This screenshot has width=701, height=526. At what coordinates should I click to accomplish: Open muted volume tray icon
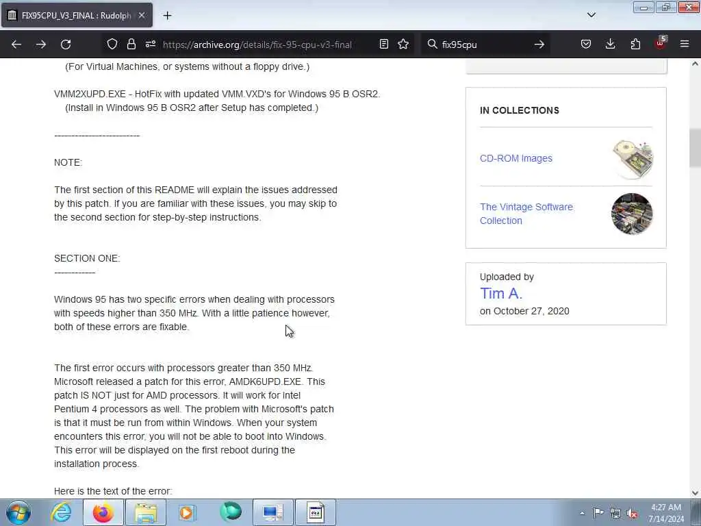[x=632, y=513]
